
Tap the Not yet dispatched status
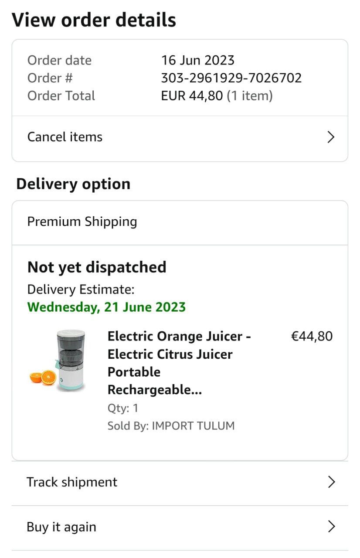97,267
